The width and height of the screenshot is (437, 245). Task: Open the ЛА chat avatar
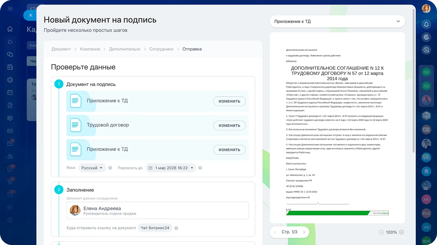click(426, 86)
